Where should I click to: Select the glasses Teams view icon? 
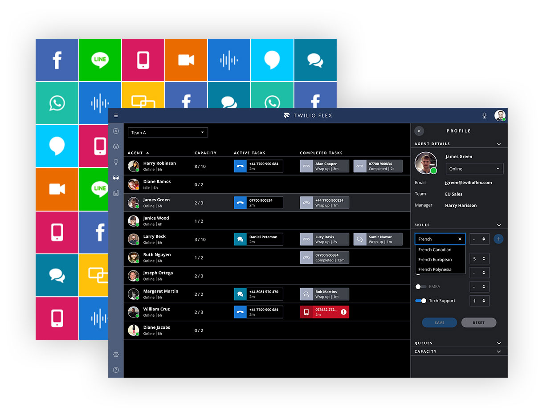[x=116, y=177]
